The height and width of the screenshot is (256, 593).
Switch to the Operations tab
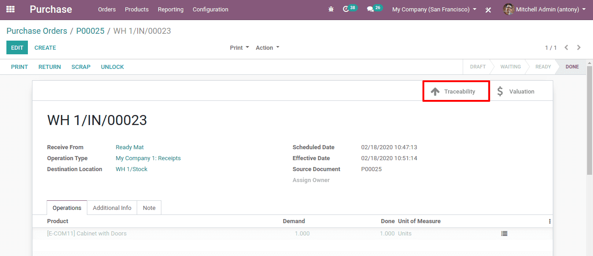[x=67, y=208]
